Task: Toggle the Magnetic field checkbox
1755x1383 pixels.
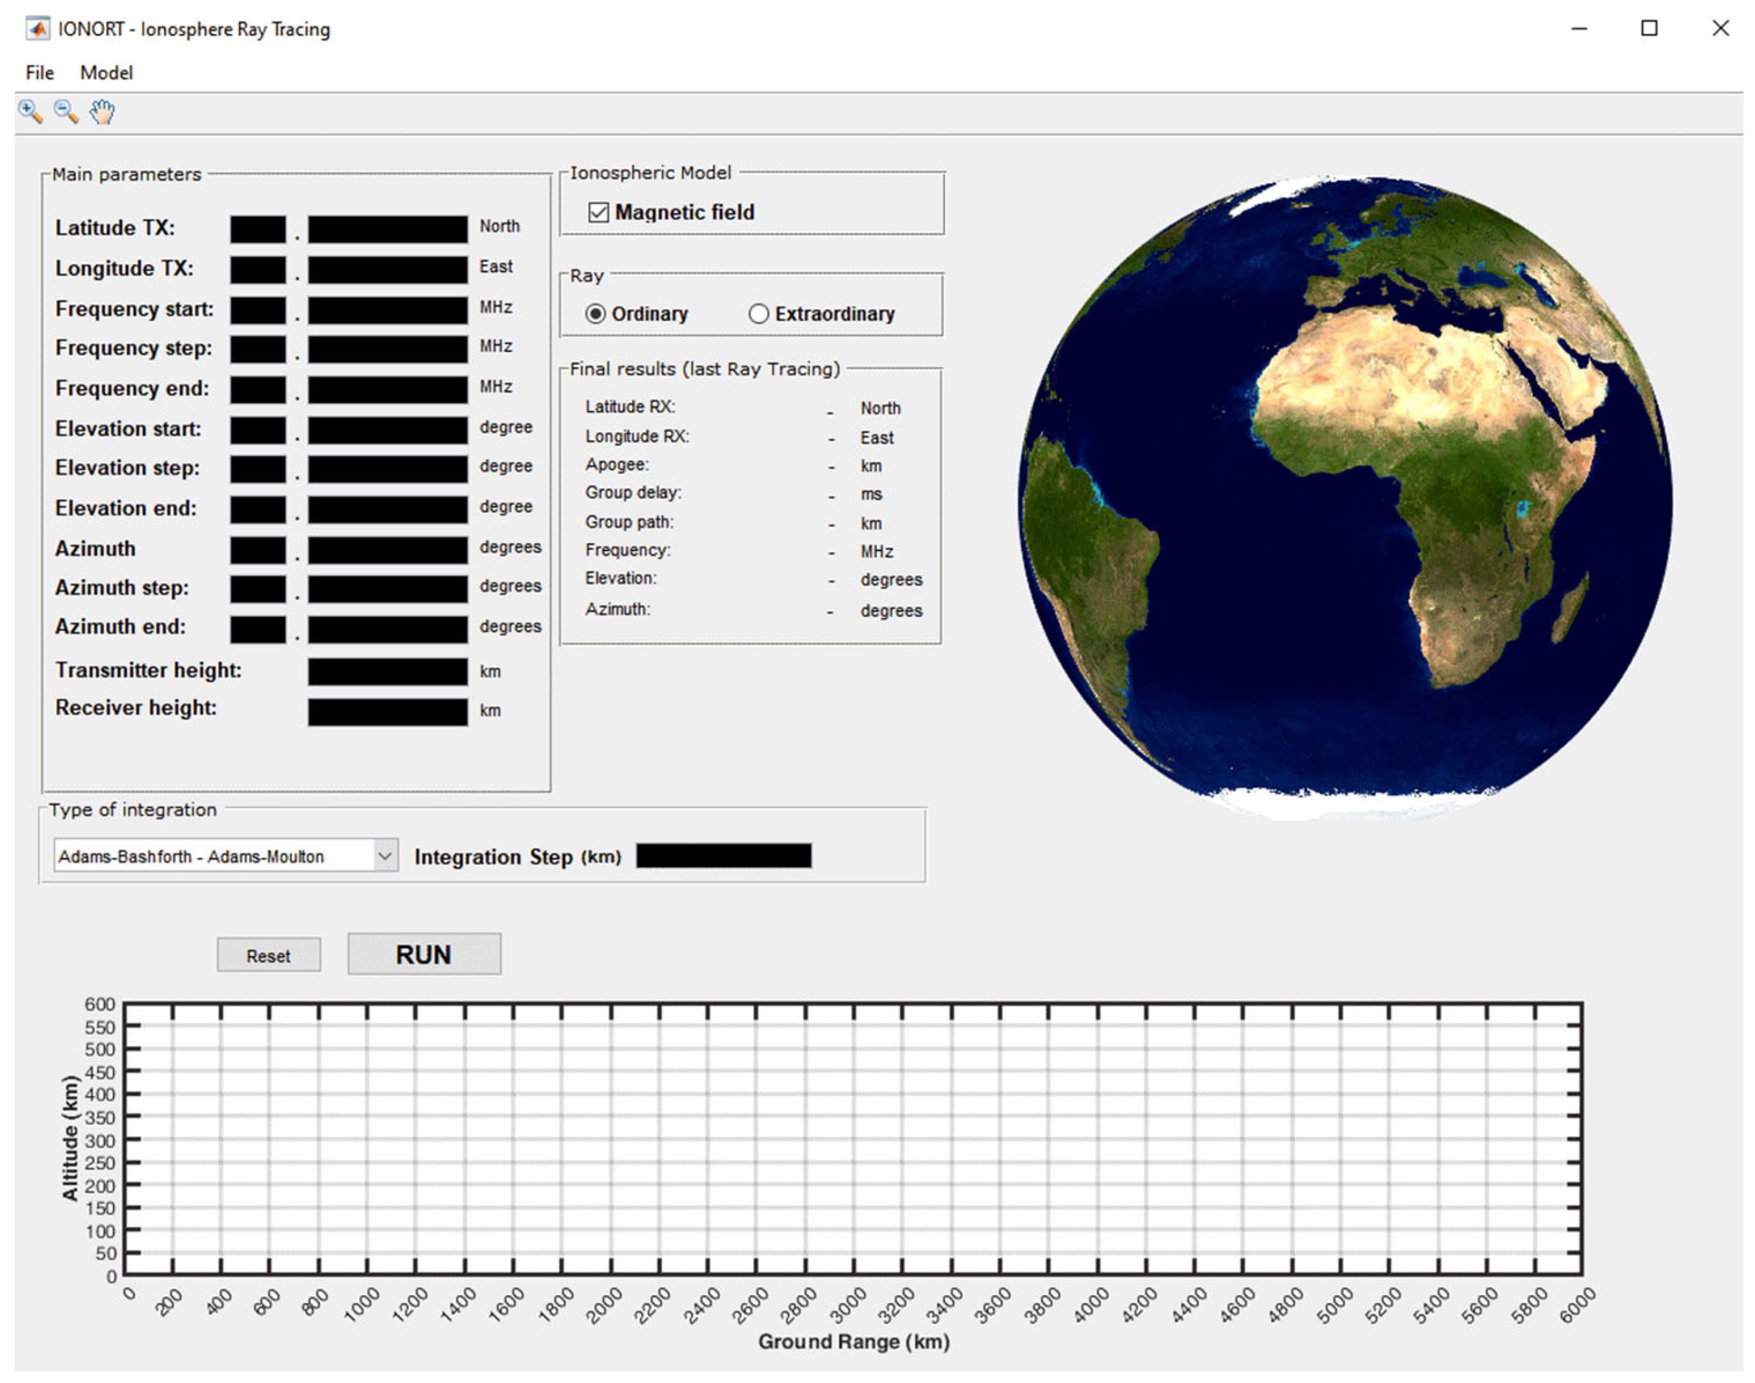Action: click(598, 212)
